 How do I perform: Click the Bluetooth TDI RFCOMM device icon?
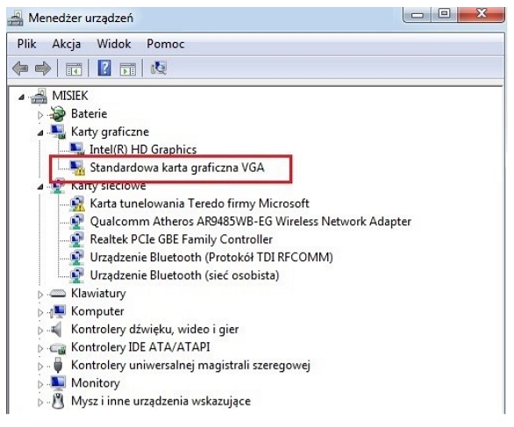pyautogui.click(x=77, y=258)
